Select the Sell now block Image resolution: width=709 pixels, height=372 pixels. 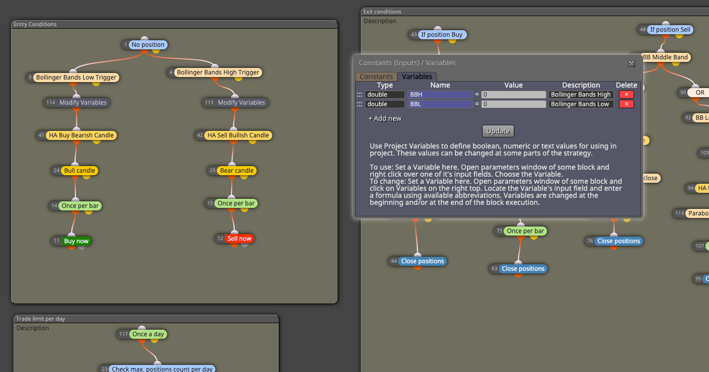click(239, 239)
